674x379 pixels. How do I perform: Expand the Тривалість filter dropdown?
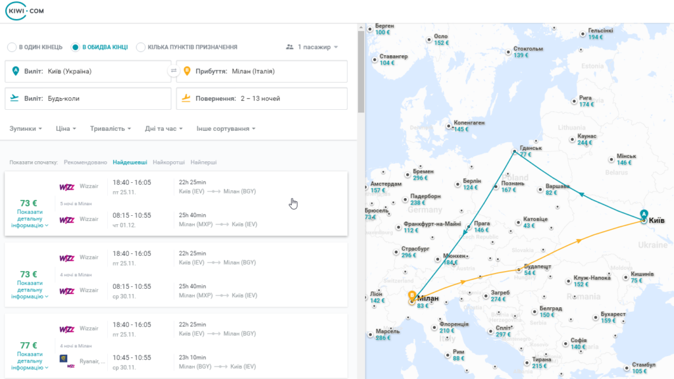point(111,128)
